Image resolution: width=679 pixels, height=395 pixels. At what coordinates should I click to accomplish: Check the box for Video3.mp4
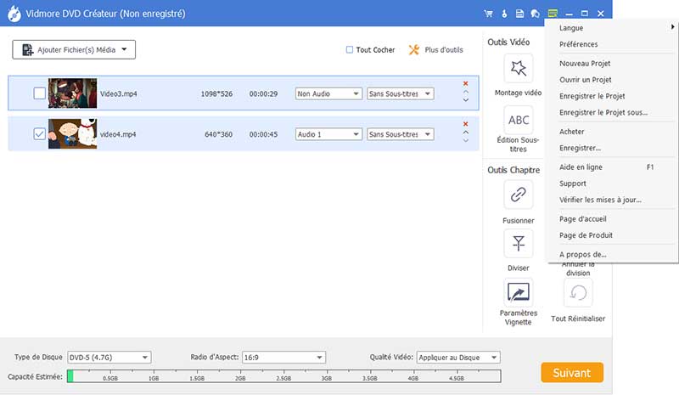click(x=39, y=93)
